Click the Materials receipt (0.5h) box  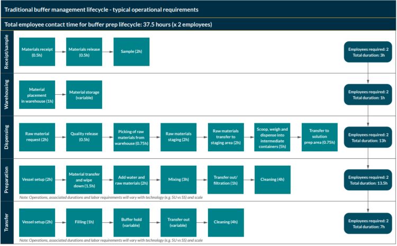pos(37,52)
